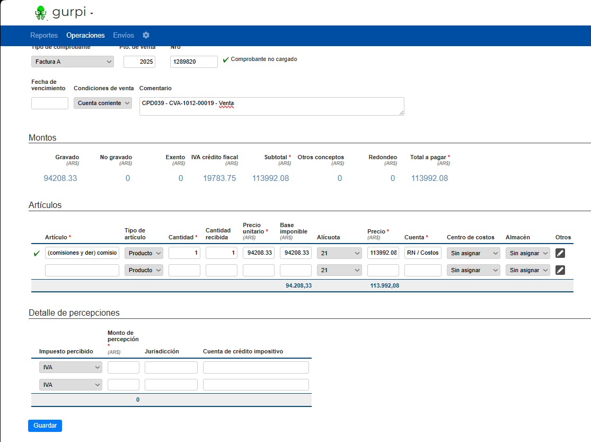Click the Detalle de percepciones heading
This screenshot has height=442, width=591.
(x=74, y=313)
